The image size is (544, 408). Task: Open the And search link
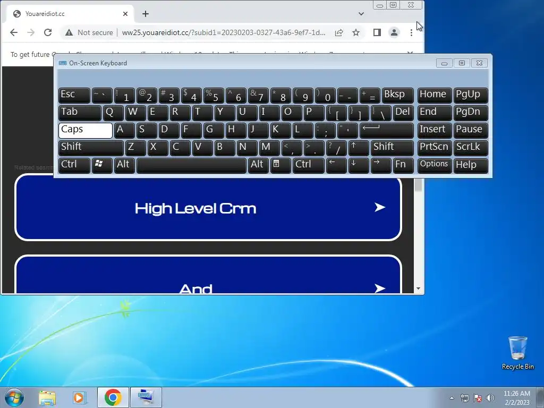pyautogui.click(x=208, y=275)
